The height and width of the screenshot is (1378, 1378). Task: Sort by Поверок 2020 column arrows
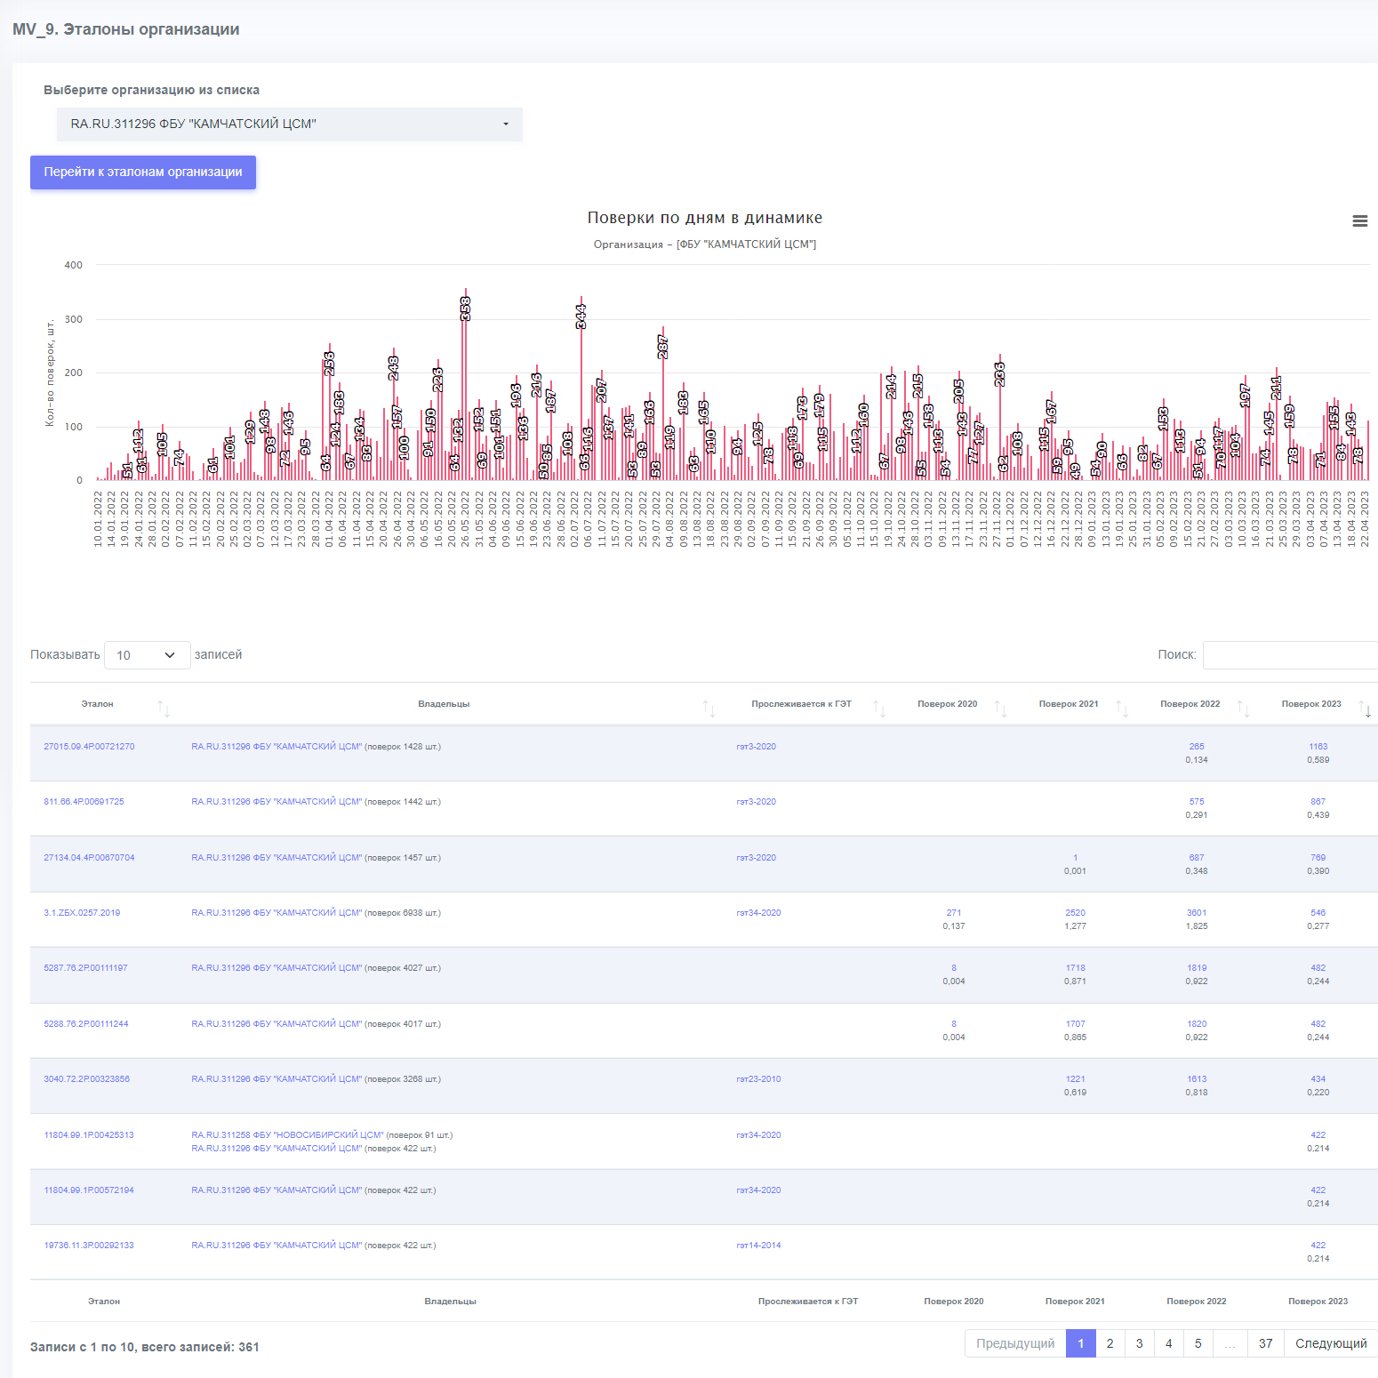click(x=1001, y=709)
